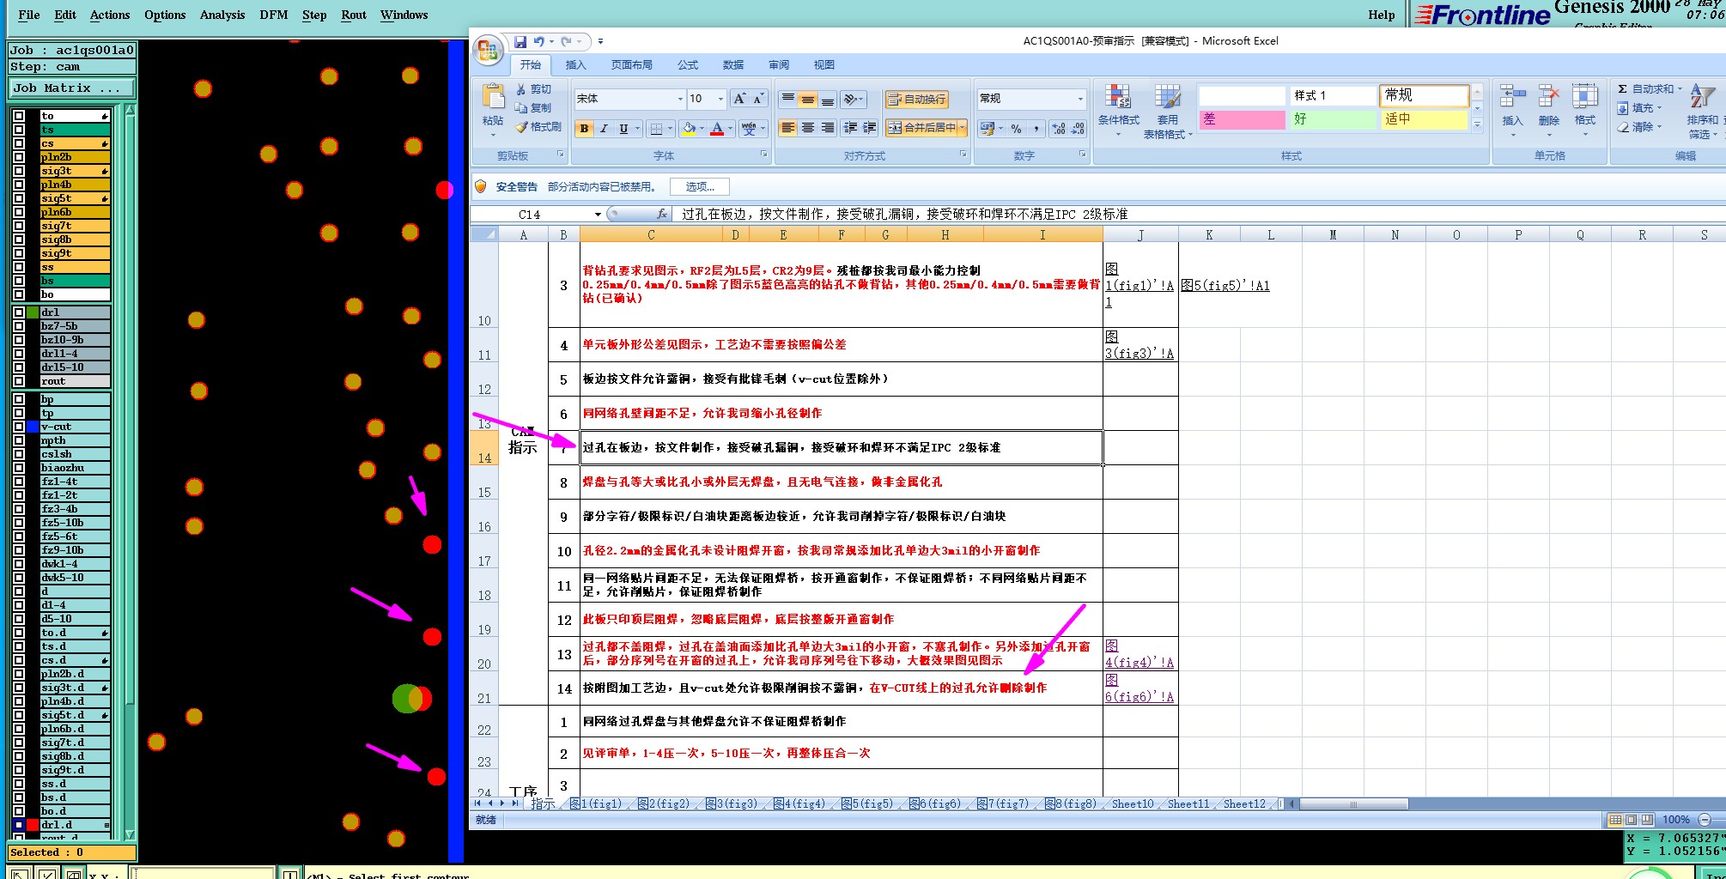Toggle checkbox for layer pln2b
Viewport: 1726px width, 879px height.
[x=19, y=157]
